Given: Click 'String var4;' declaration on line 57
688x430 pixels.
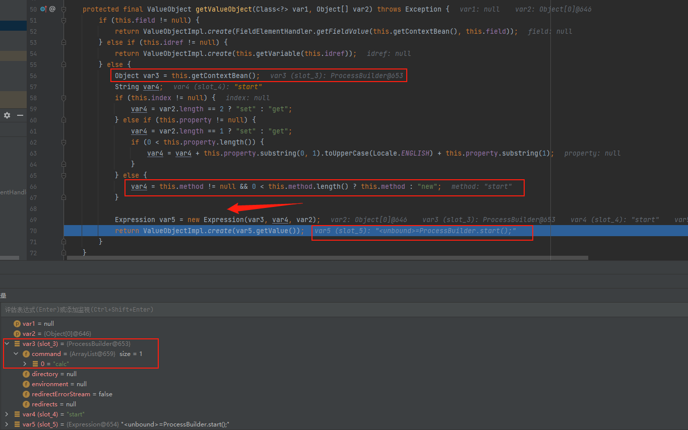Looking at the screenshot, I should (139, 87).
